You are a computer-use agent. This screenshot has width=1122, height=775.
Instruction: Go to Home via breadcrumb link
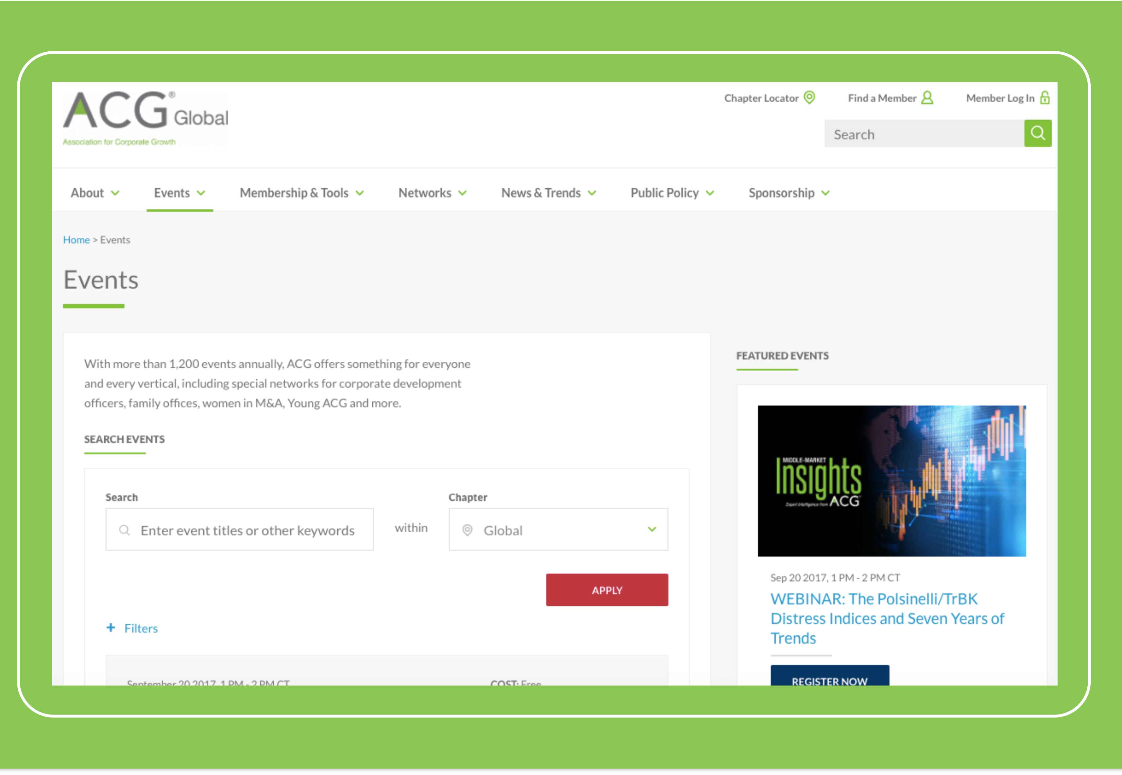click(76, 240)
